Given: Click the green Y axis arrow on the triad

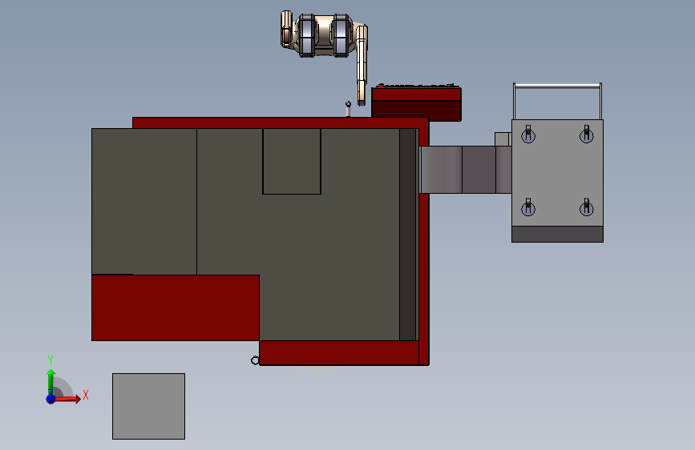Looking at the screenshot, I should 51,382.
